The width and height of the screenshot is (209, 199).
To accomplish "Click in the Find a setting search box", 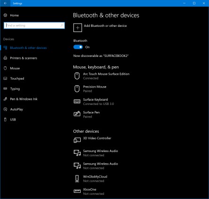I will (x=34, y=25).
